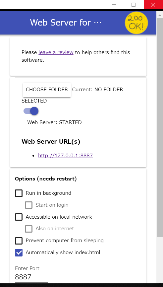
Task: Click the vertical scrollbar thumb
Action: click(x=160, y=127)
